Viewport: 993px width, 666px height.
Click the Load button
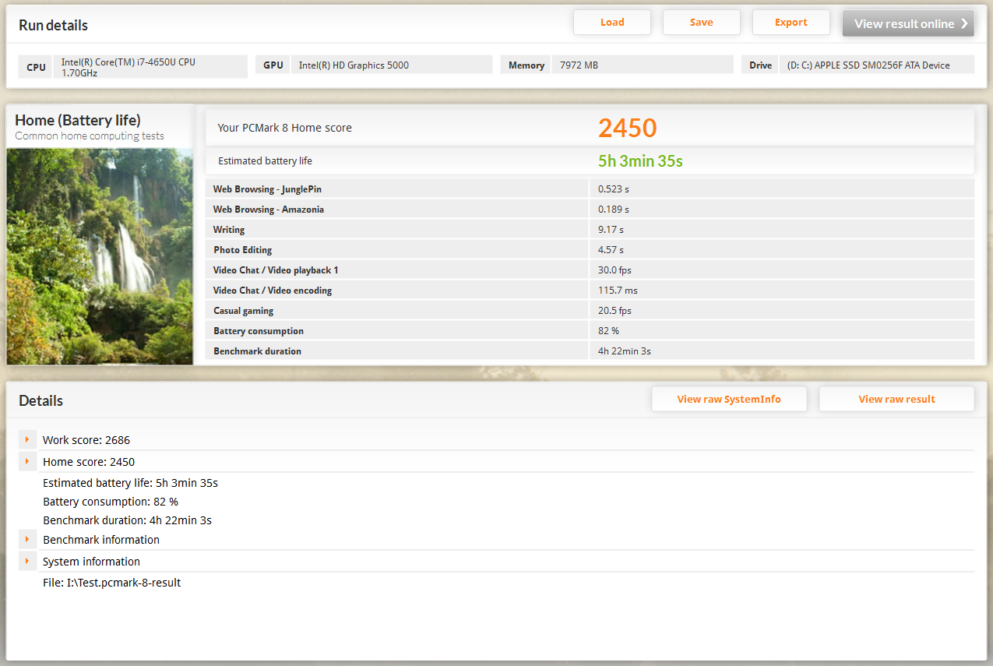(x=611, y=23)
